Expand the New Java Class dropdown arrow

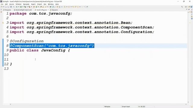pyautogui.click(x=38, y=7)
